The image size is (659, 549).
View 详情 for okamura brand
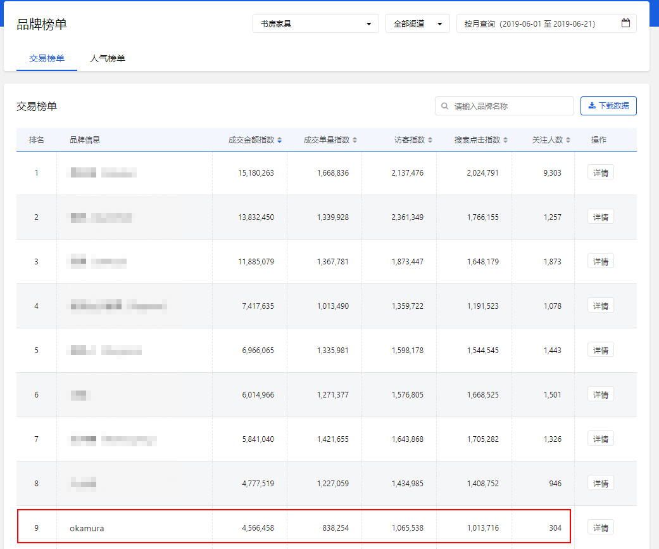tap(600, 527)
